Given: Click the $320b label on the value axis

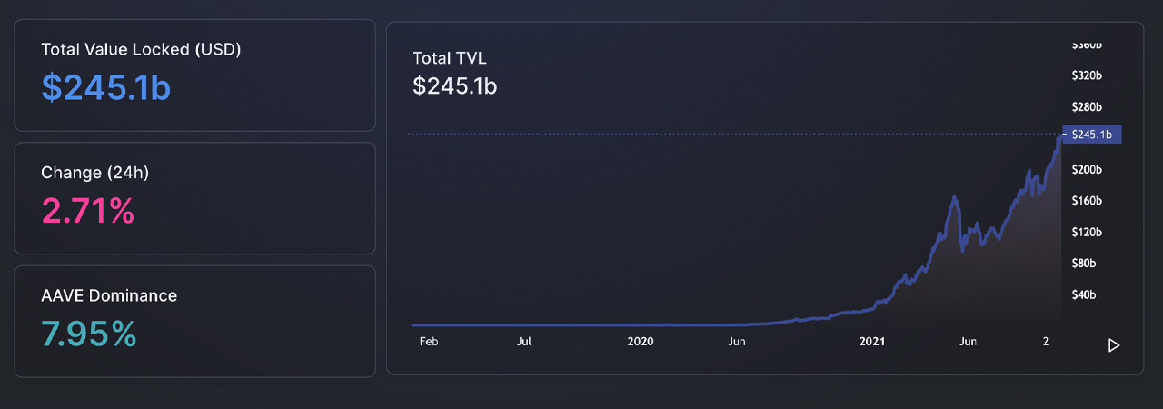Looking at the screenshot, I should tap(1087, 76).
